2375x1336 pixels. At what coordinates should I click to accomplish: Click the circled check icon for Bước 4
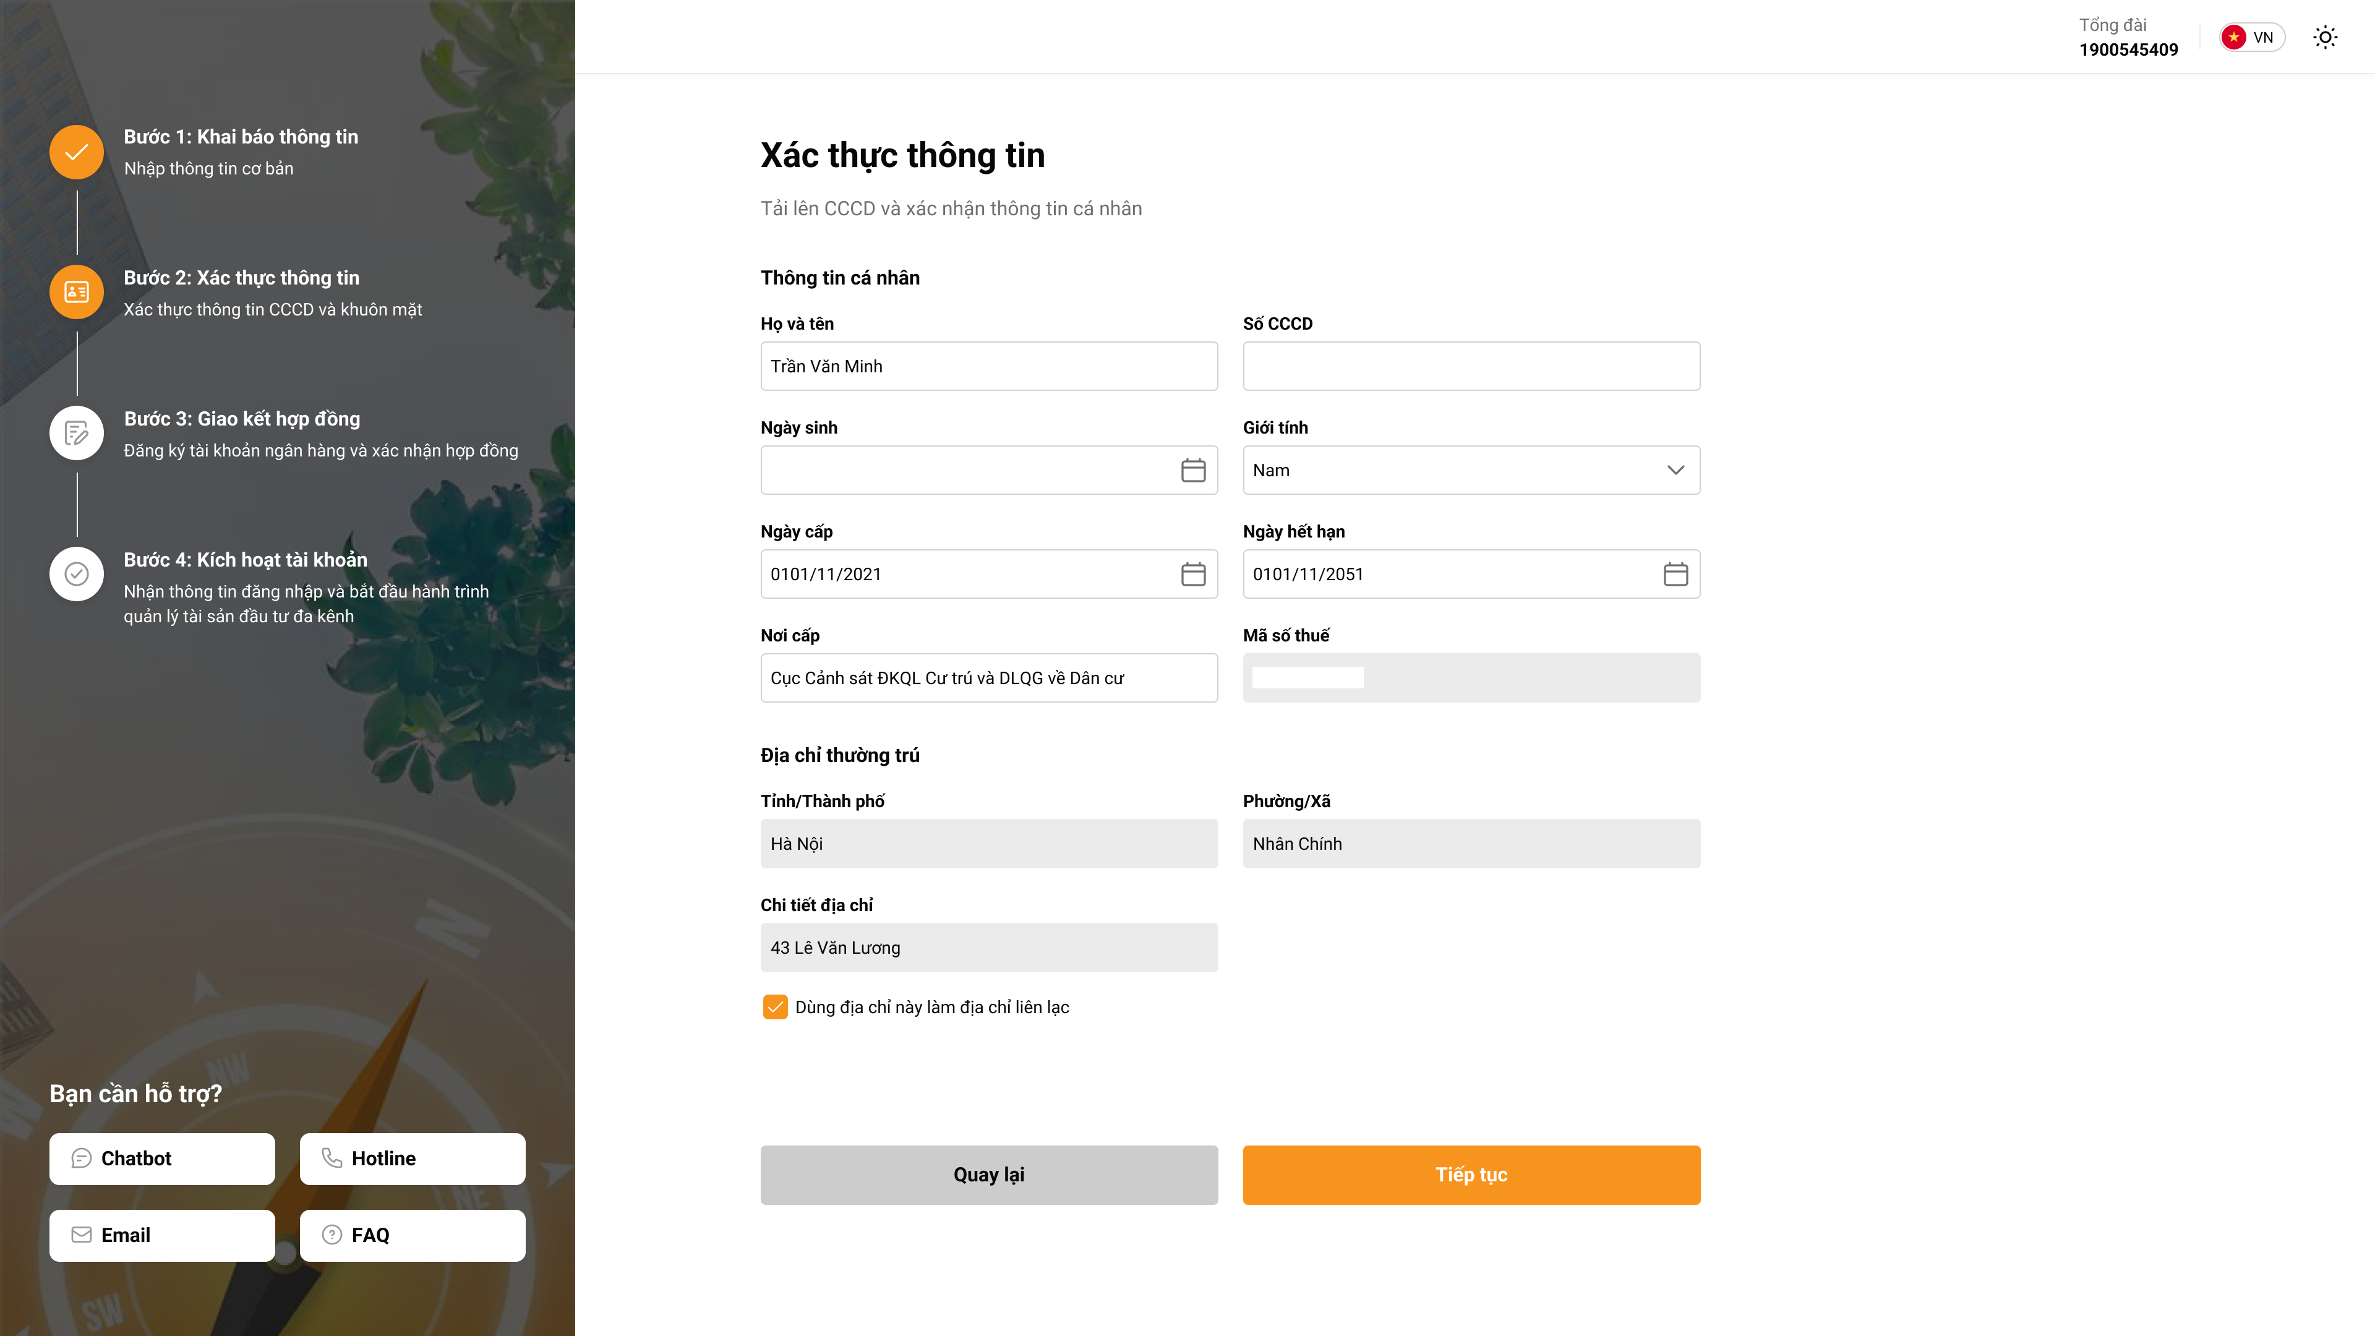click(77, 573)
